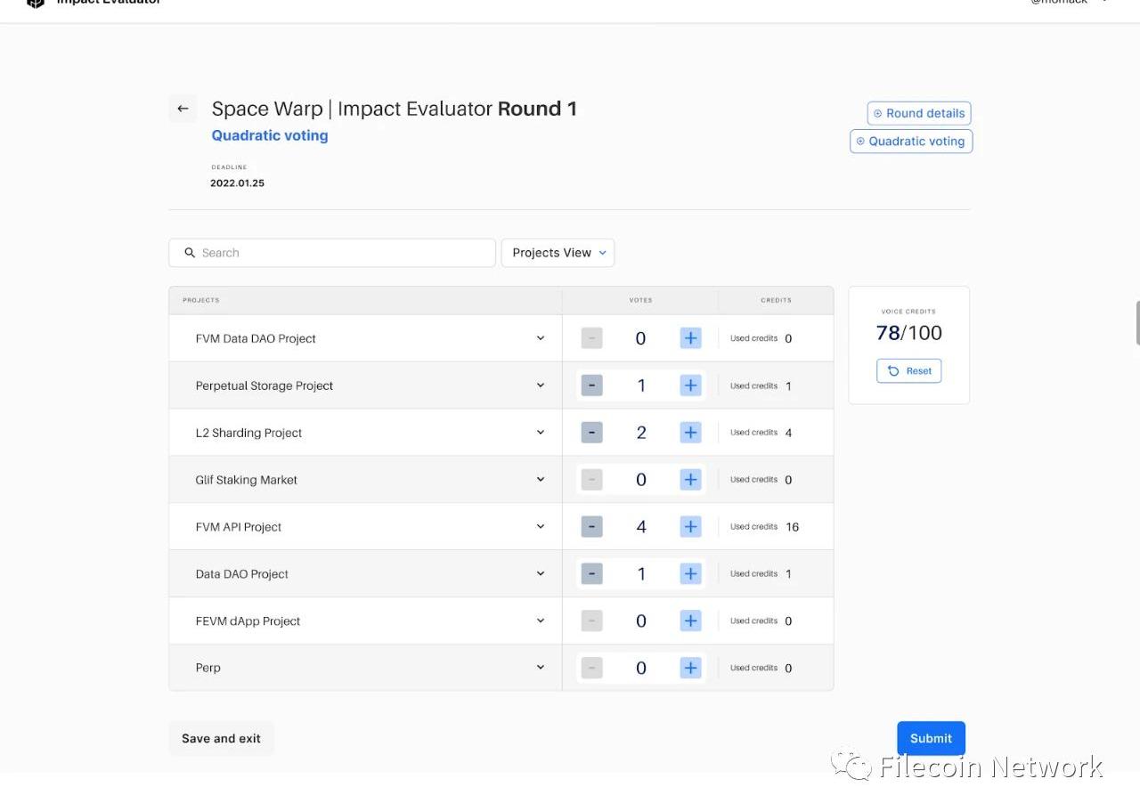Expand the Glif Staking Market details
Image resolution: width=1140 pixels, height=787 pixels.
pos(540,480)
